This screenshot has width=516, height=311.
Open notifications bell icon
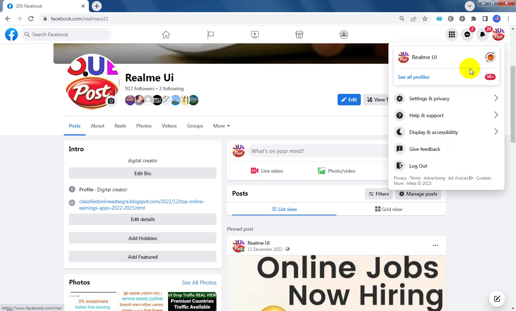click(483, 34)
